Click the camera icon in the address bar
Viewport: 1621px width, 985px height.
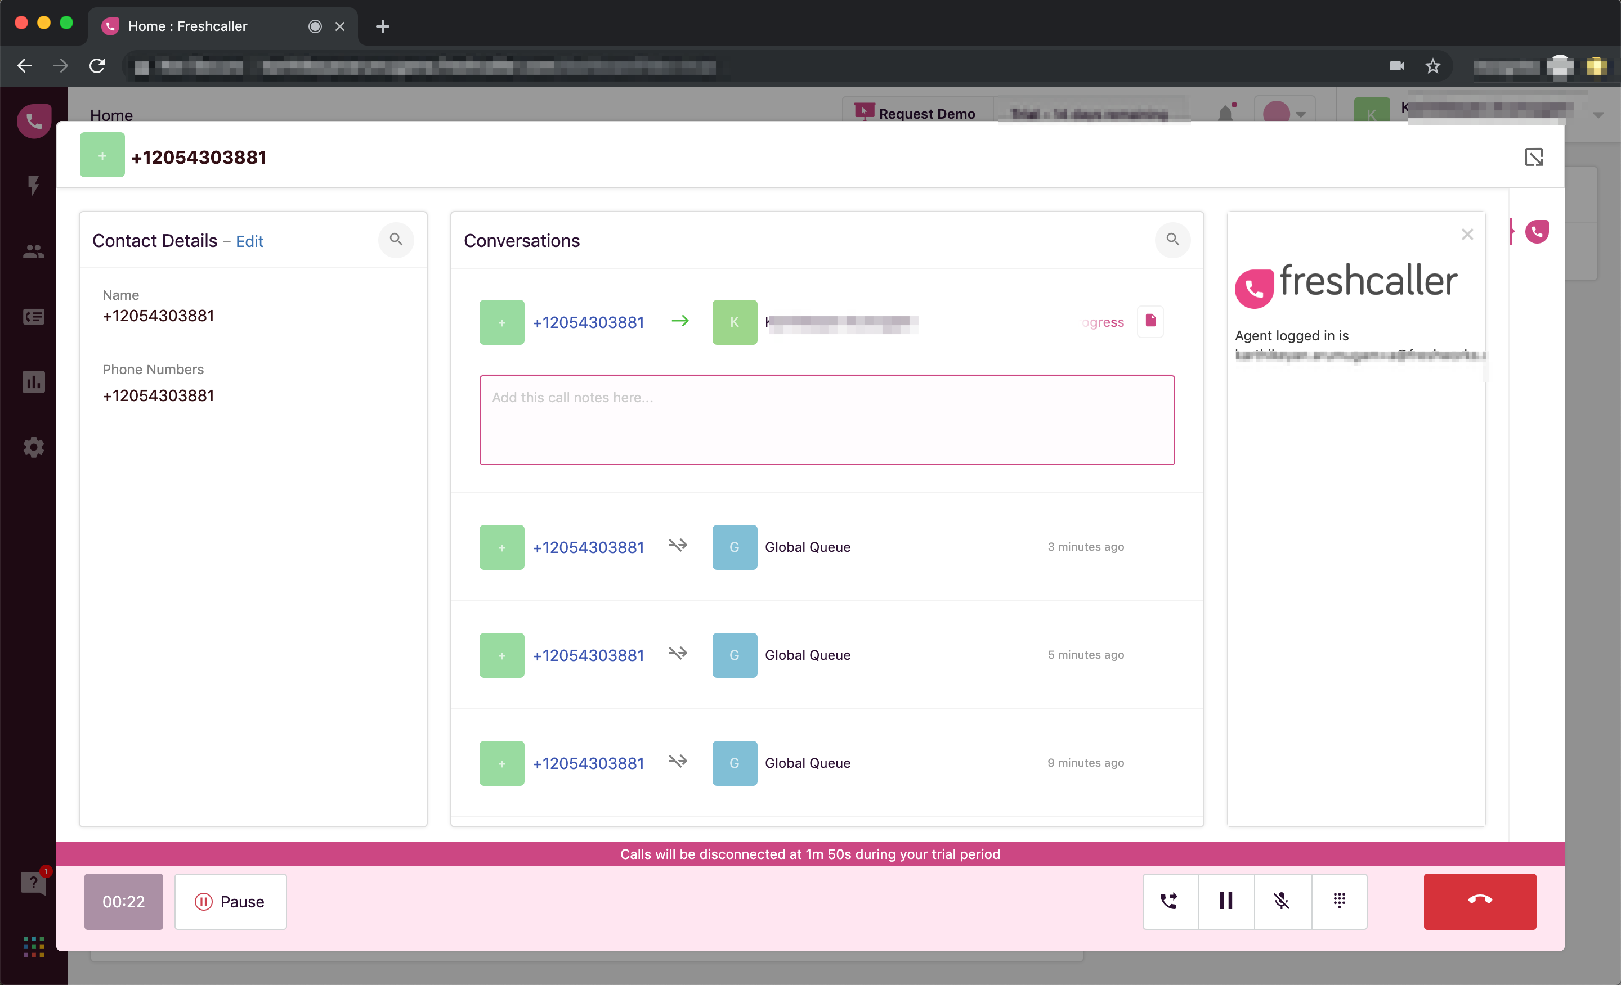point(1396,66)
